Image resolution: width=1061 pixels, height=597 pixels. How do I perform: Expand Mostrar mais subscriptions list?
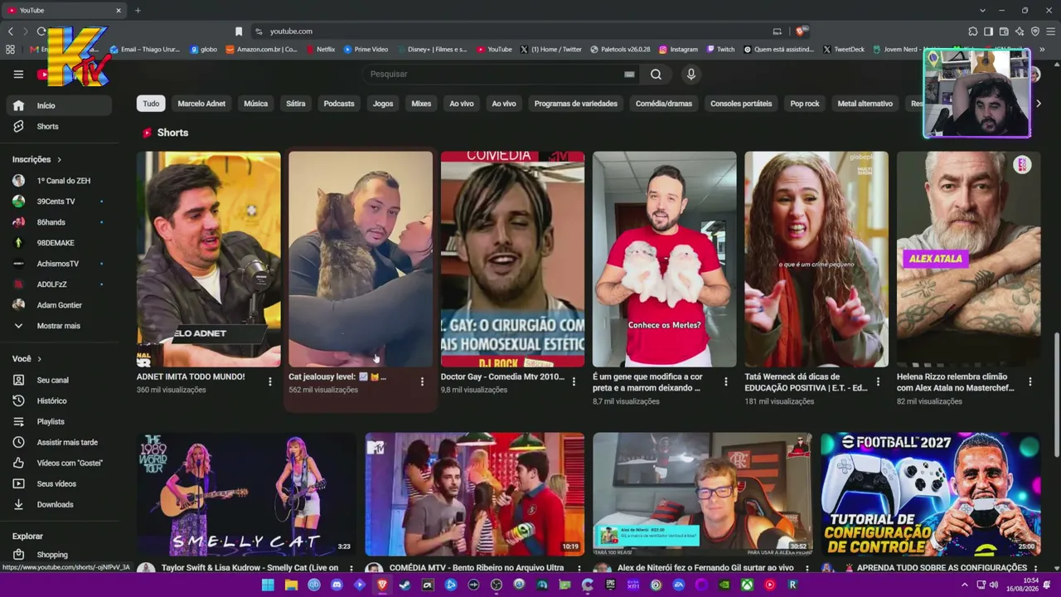coord(59,326)
